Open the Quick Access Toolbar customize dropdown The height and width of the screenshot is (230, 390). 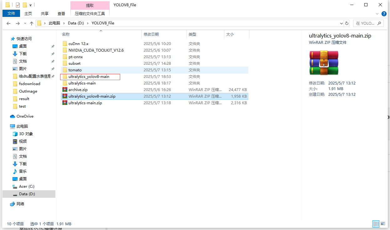[30, 5]
